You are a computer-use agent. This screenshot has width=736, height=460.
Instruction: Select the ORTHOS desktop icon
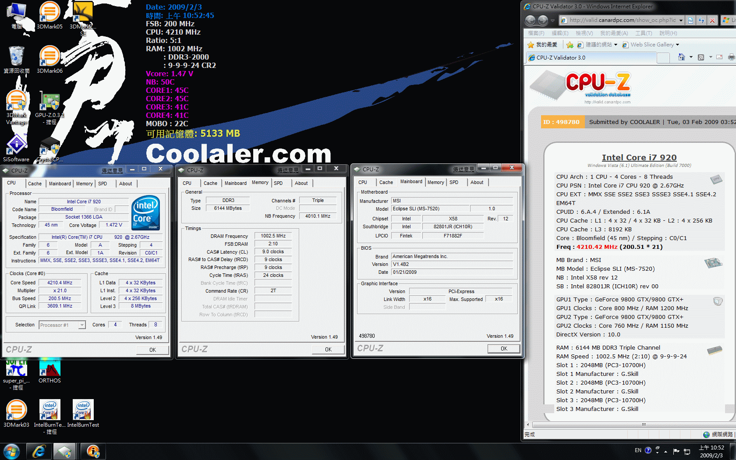point(50,371)
